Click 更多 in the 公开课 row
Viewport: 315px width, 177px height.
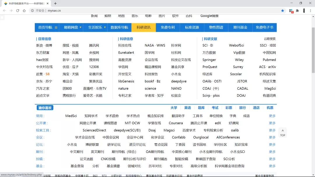272,123
